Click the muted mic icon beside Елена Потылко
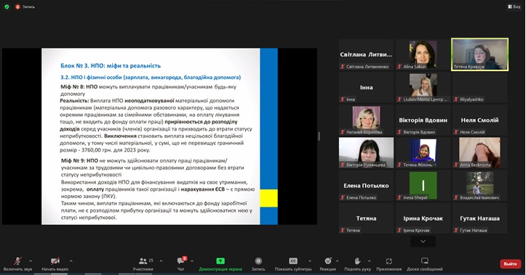Image resolution: width=526 pixels, height=275 pixels. tap(343, 197)
